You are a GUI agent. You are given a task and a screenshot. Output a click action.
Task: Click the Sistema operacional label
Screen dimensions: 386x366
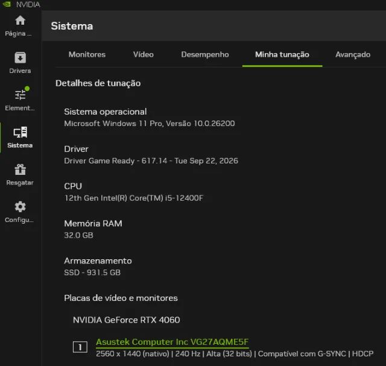[x=106, y=112]
